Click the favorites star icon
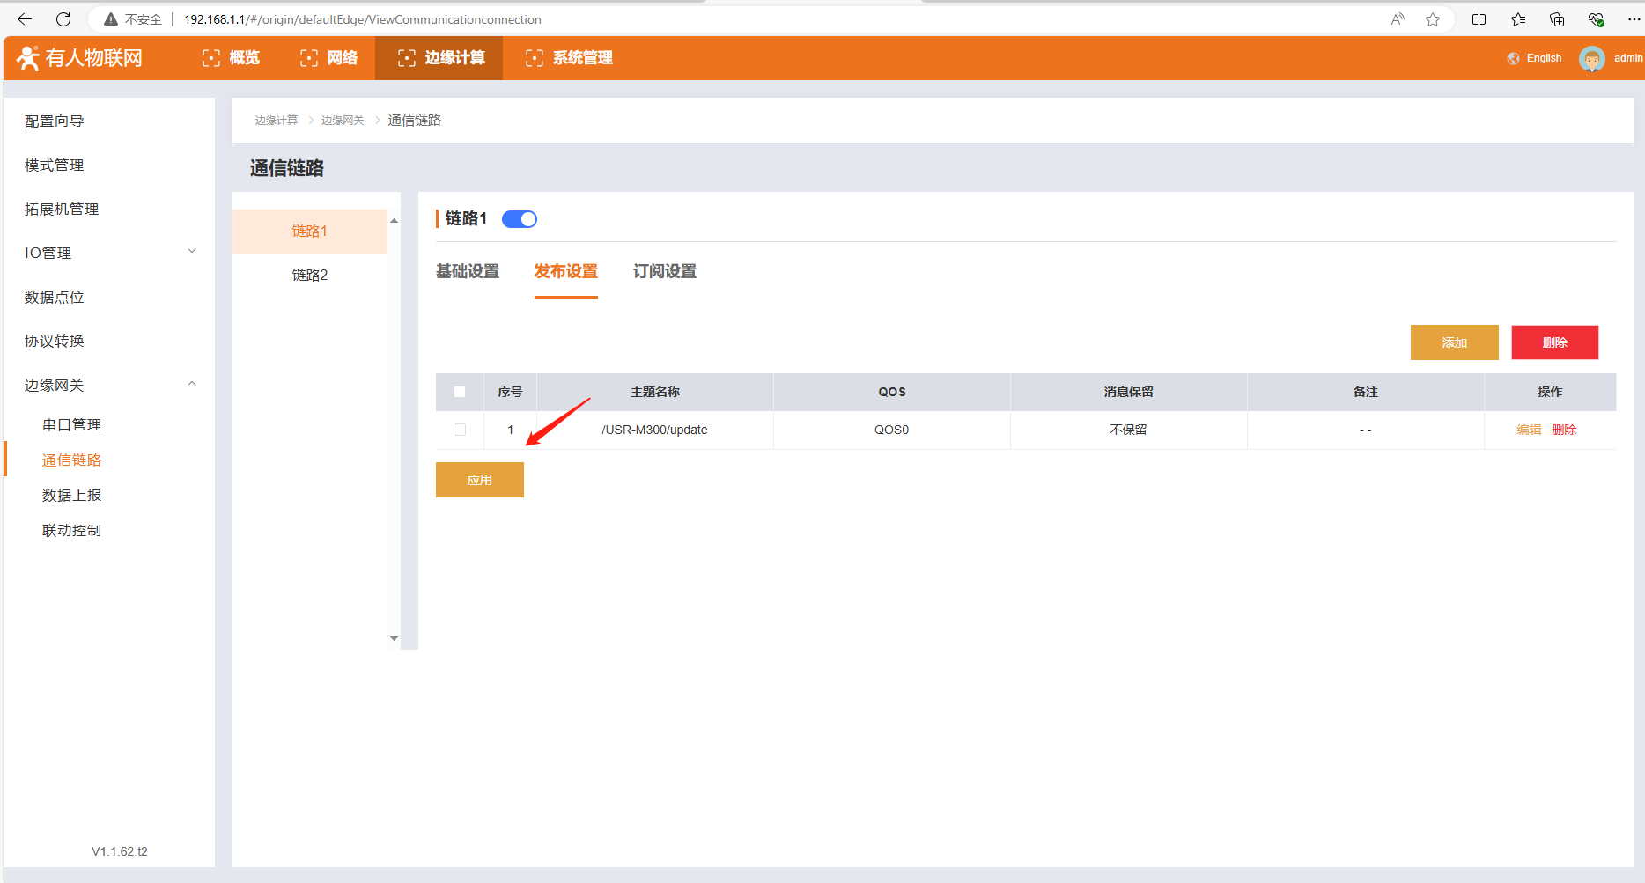The image size is (1645, 883). (x=1433, y=19)
